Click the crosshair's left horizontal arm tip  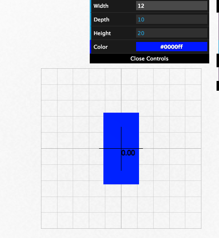100,148
